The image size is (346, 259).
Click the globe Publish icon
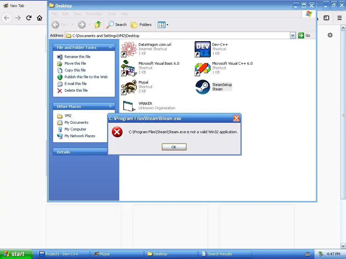click(x=60, y=77)
